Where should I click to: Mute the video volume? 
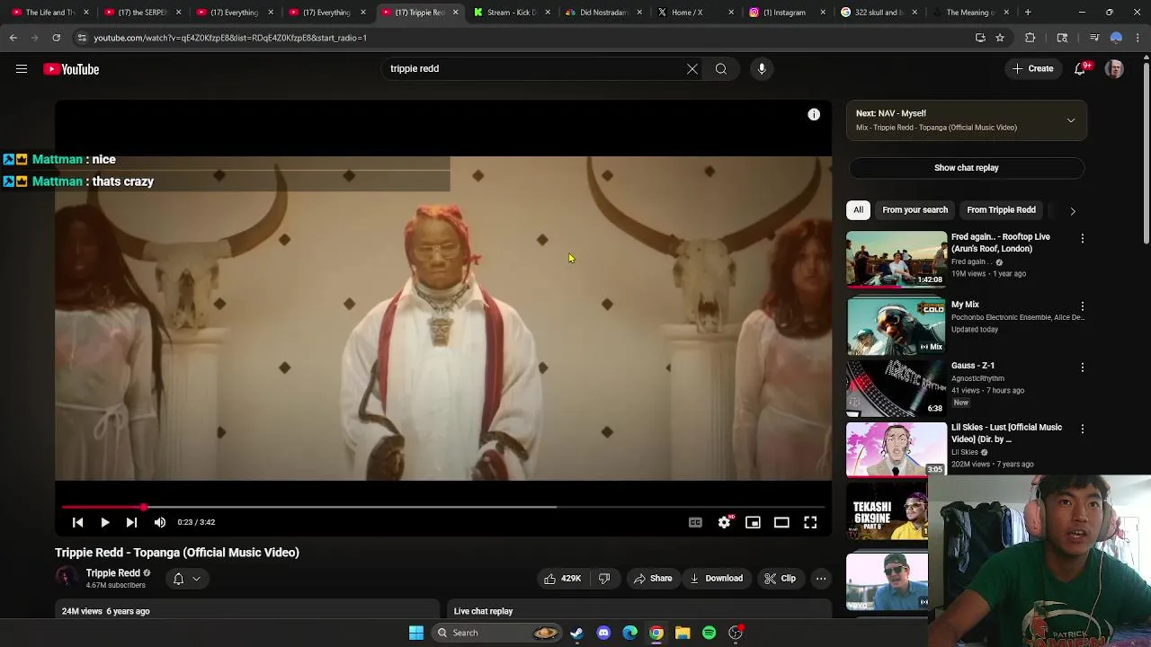tap(159, 522)
